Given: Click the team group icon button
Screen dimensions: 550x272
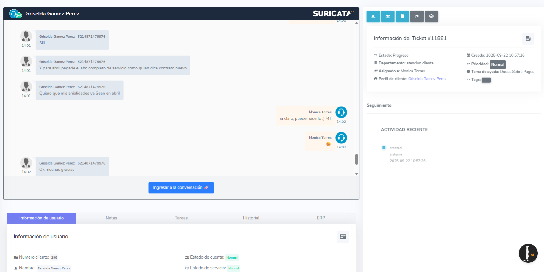Looking at the screenshot, I should coord(388,16).
